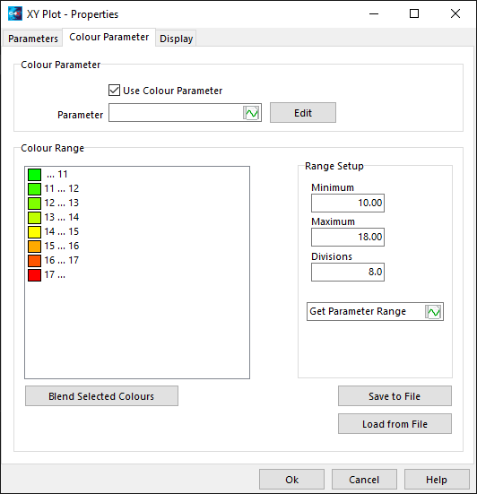
Task: Open the Display tab
Action: (x=176, y=39)
